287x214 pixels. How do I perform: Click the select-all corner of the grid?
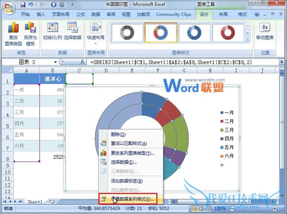pos(8,70)
